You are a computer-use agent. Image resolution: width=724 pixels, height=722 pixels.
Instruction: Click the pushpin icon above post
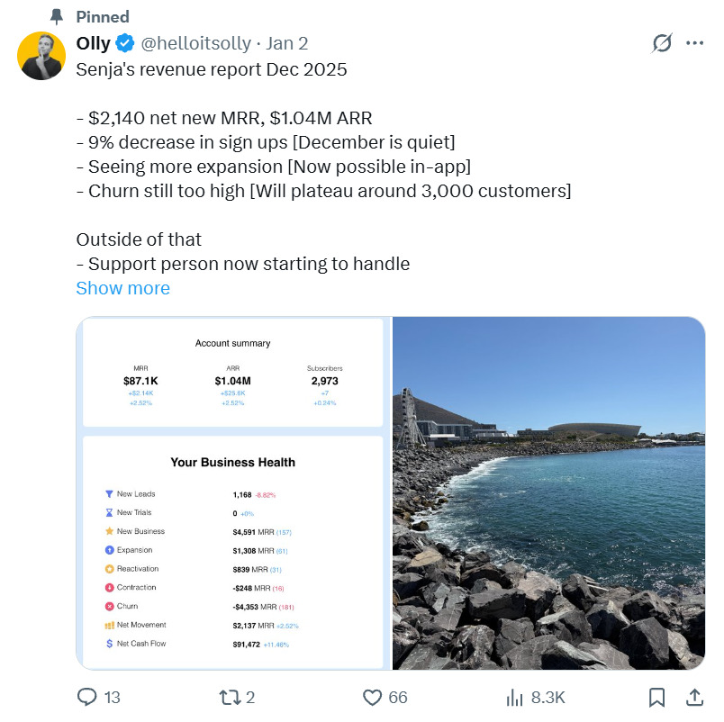pyautogui.click(x=57, y=16)
